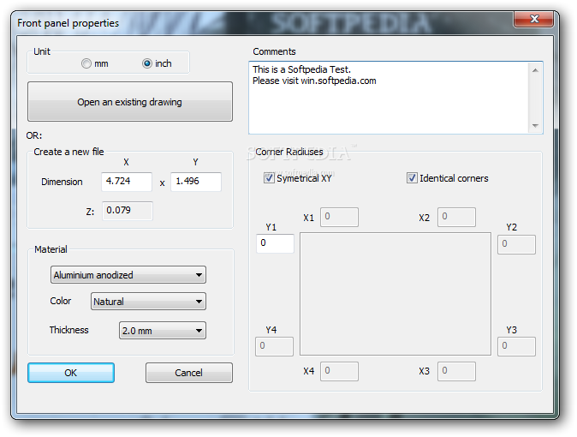Open the Aluminium anodized material dropdown

pyautogui.click(x=128, y=275)
